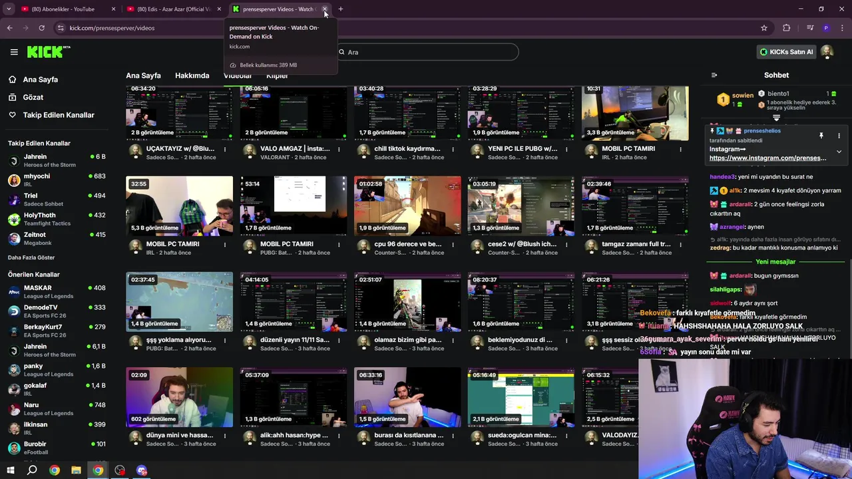
Task: Play the burası da kısıtlanana video thumbnail
Action: pyautogui.click(x=407, y=397)
